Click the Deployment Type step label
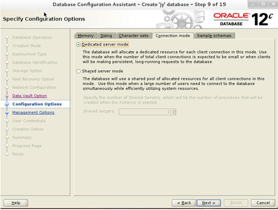278x210 pixels. point(29,54)
